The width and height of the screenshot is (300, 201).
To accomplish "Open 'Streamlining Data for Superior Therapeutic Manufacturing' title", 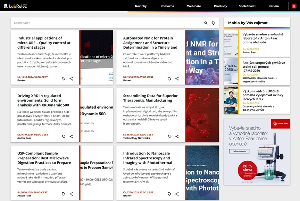I will (x=150, y=98).
